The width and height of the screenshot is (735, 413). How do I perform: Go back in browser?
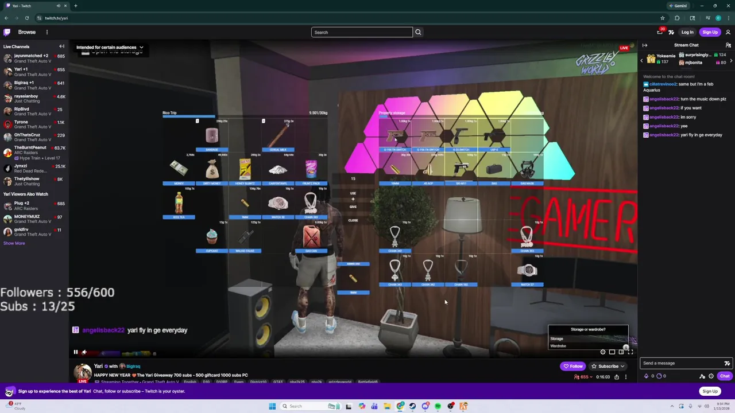(6, 18)
